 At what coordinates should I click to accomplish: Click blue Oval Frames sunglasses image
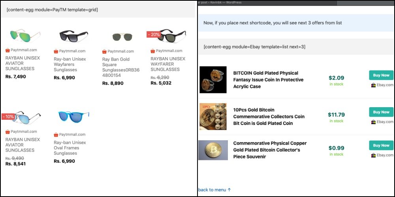pos(73,116)
